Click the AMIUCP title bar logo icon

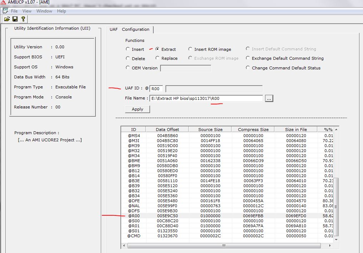(x=3, y=2)
